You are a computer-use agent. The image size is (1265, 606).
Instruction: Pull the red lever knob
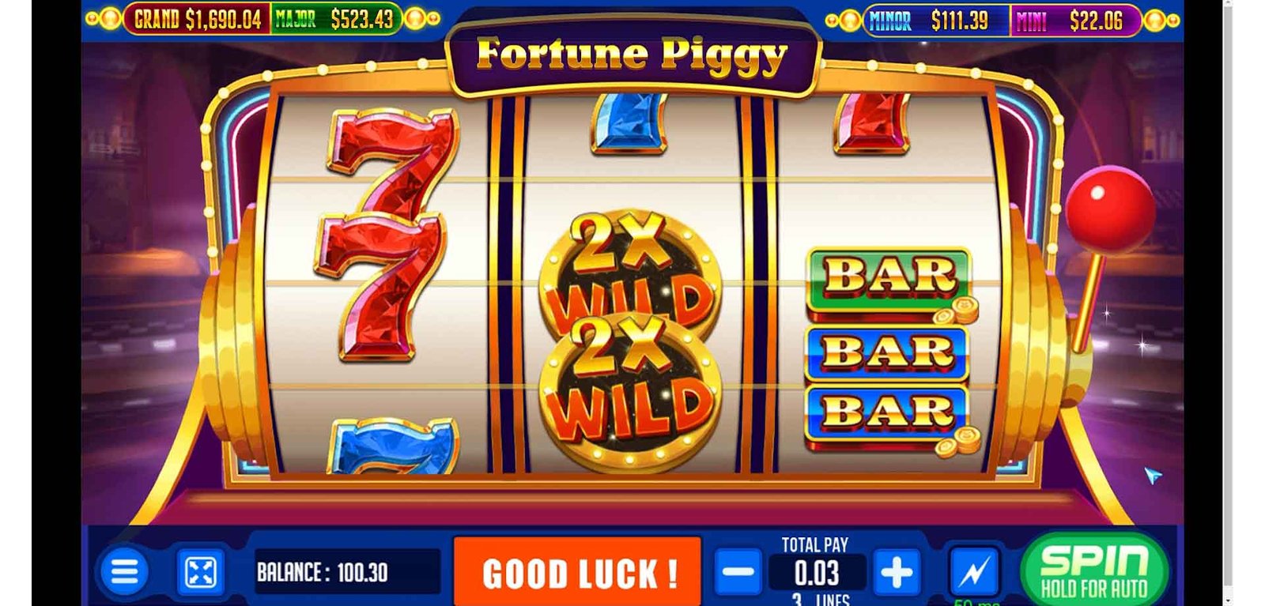[1109, 208]
